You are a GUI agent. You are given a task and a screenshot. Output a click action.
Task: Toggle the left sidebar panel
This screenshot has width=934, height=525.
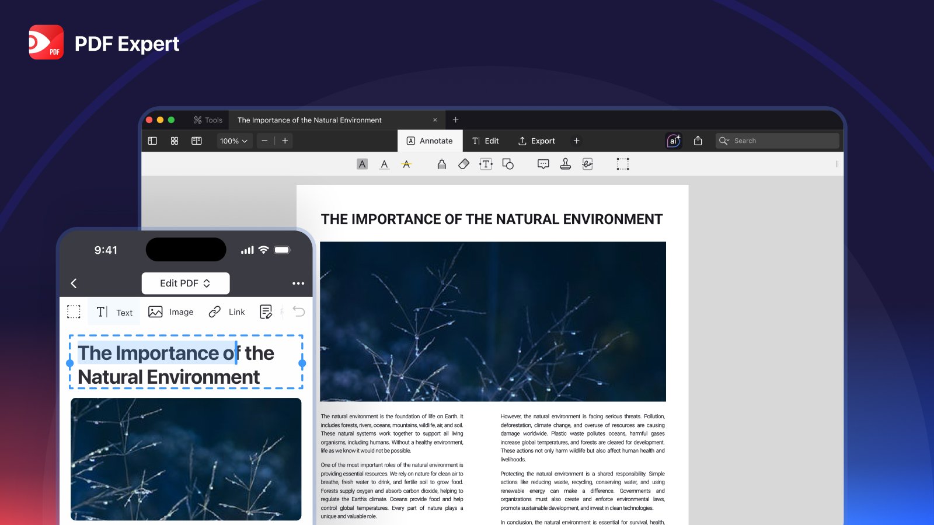coord(152,141)
